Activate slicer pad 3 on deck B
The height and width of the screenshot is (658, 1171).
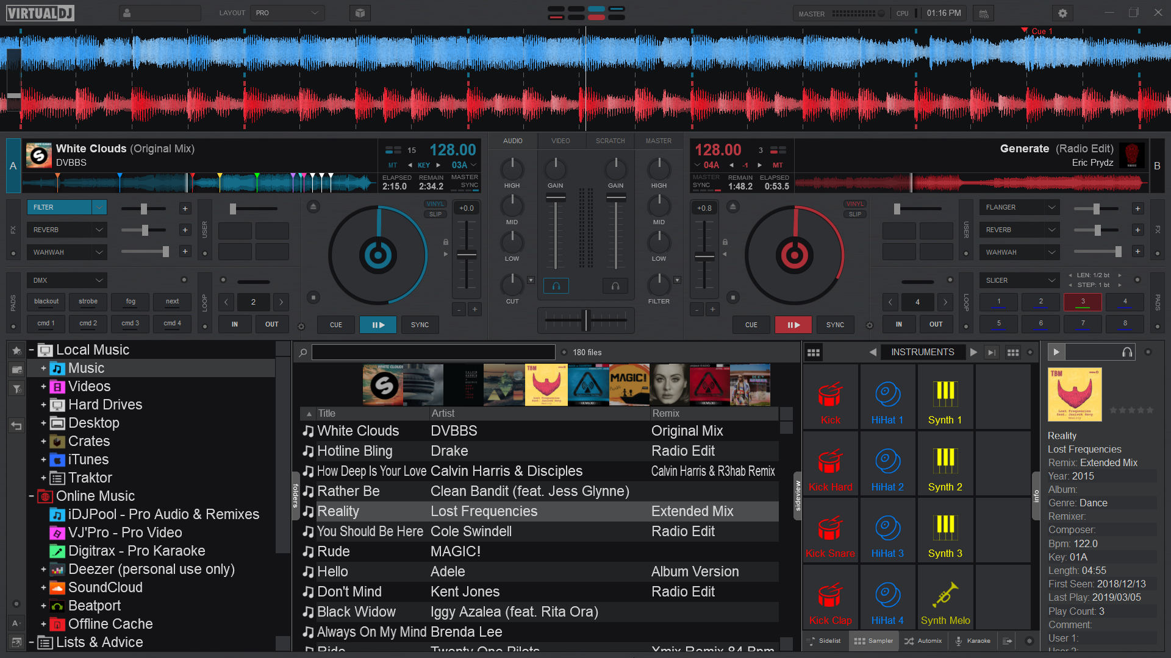[1083, 302]
